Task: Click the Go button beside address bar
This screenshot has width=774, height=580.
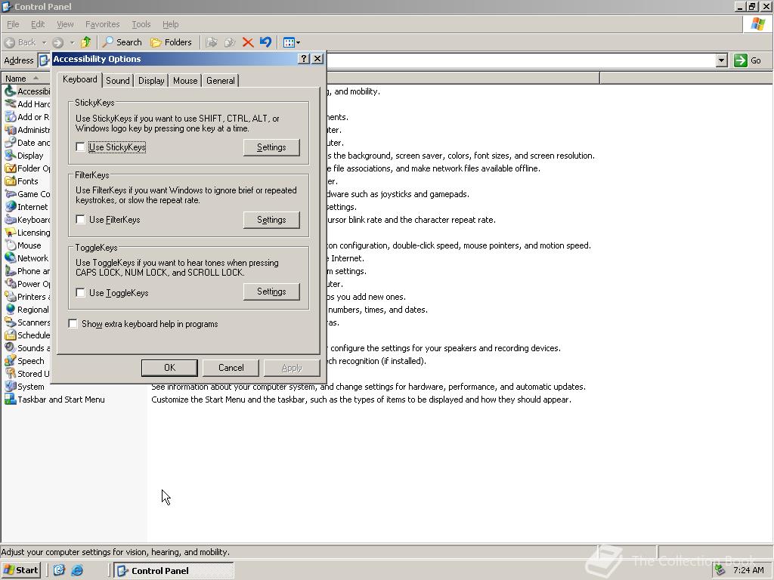Action: [748, 60]
